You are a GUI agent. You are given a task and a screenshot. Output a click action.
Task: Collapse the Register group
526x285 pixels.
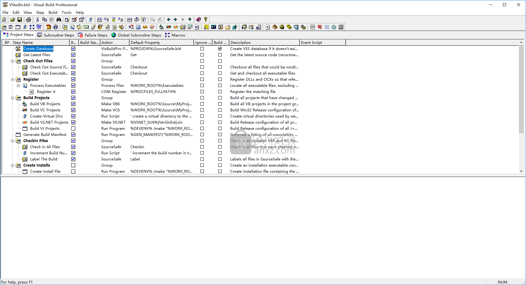point(13,79)
